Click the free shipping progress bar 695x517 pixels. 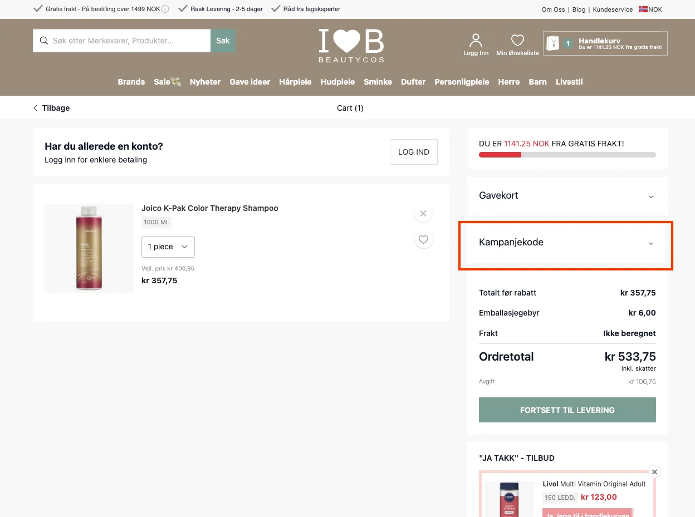pyautogui.click(x=567, y=155)
